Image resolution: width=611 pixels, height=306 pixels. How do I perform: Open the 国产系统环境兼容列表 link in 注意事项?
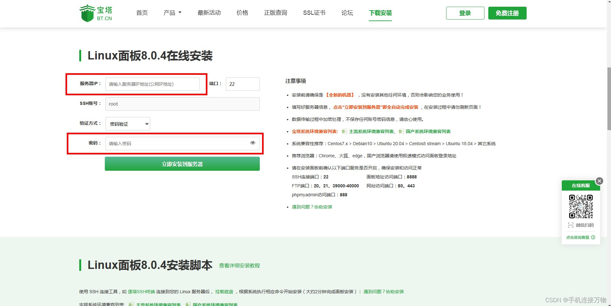click(428, 131)
